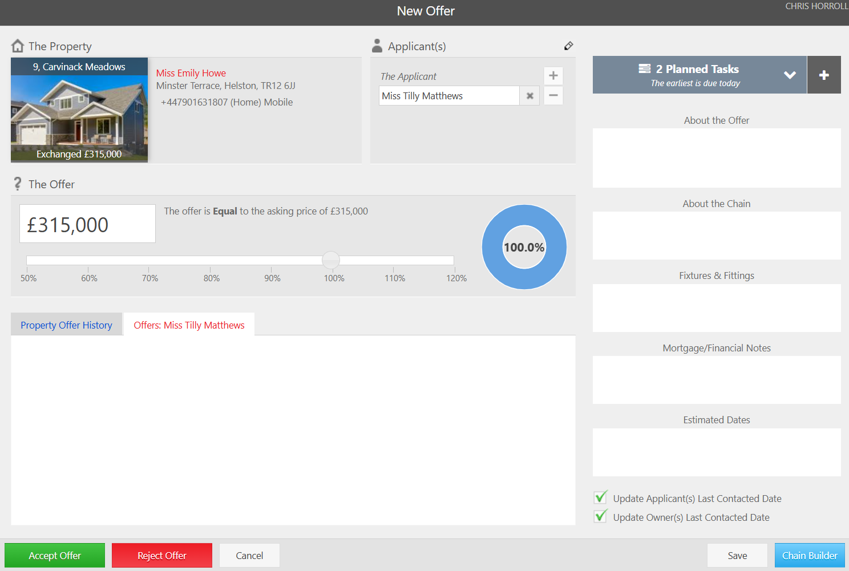Remove an applicant with the minus icon

click(553, 95)
